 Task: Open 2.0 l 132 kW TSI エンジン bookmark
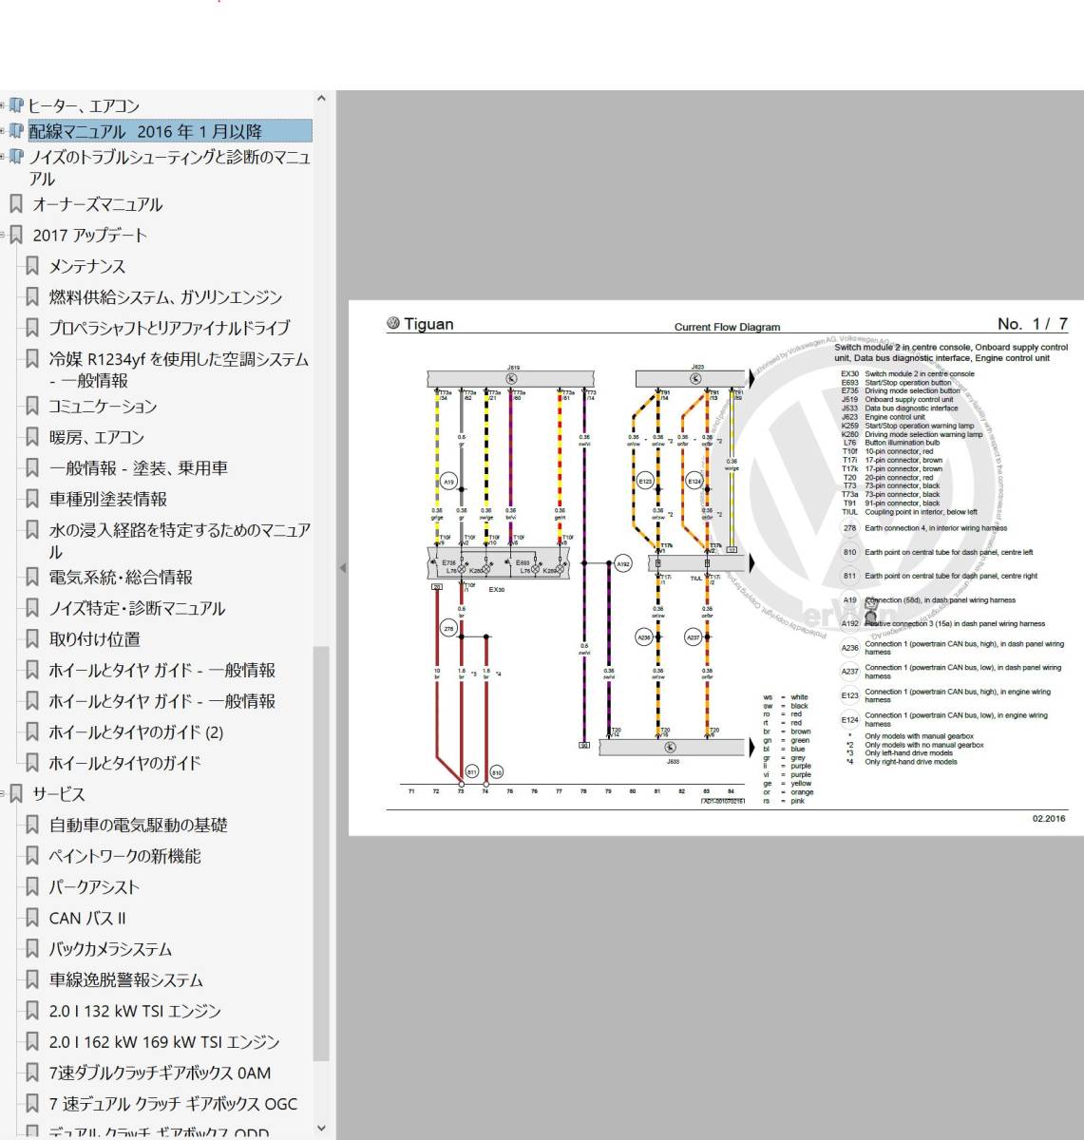135,1011
